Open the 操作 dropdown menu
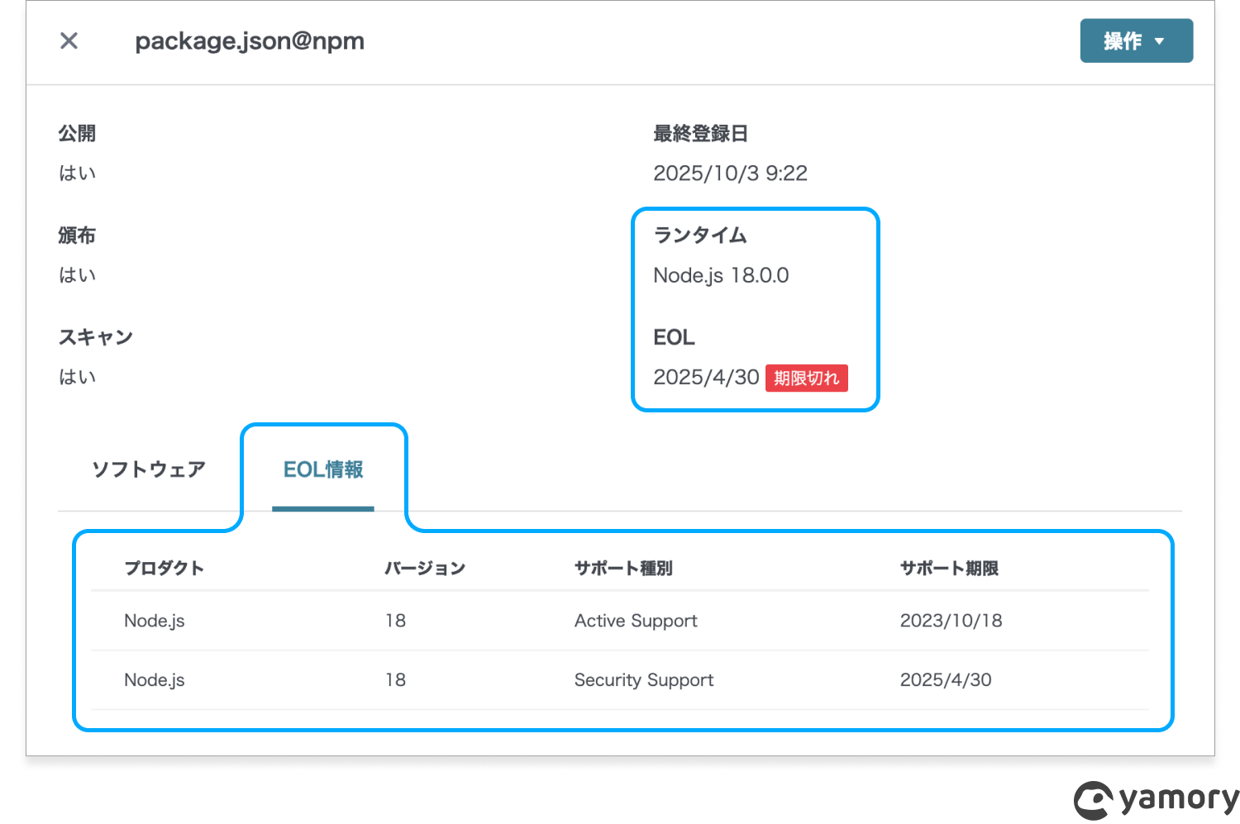Screen dimensions: 1240x824 coord(1135,40)
